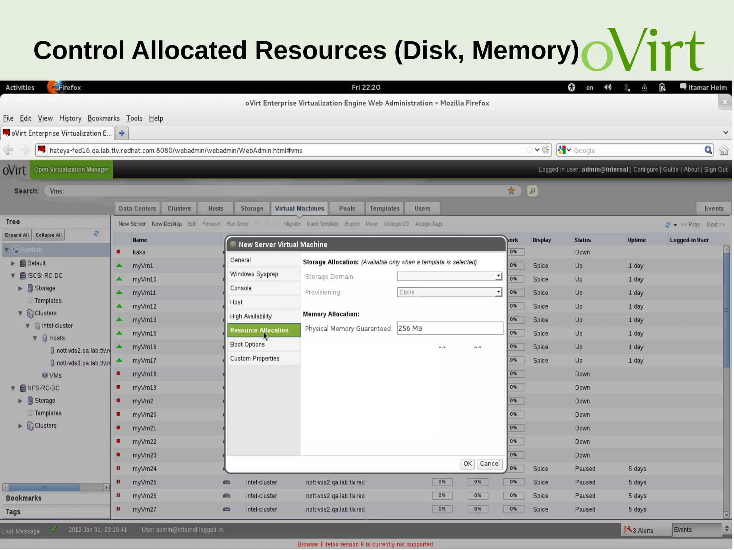Switch to the Templates tab
The image size is (734, 550).
[385, 209]
